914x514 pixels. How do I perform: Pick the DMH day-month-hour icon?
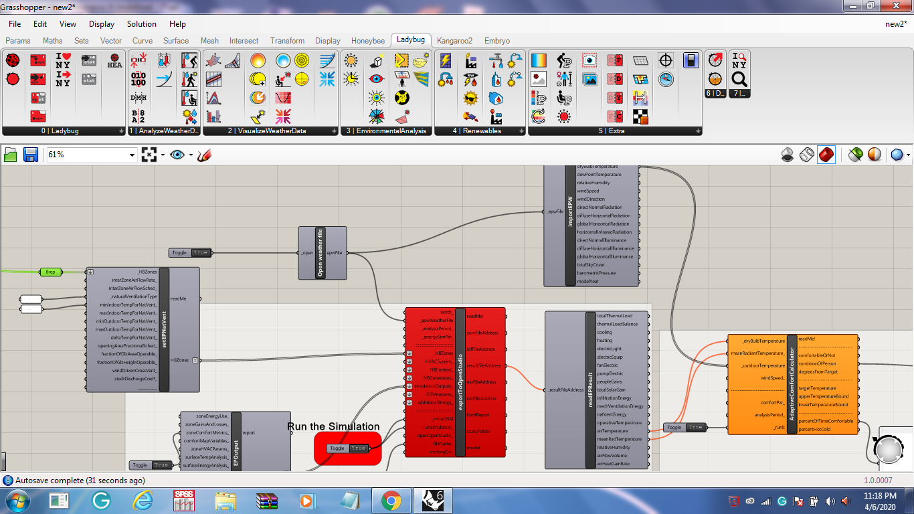(139, 98)
